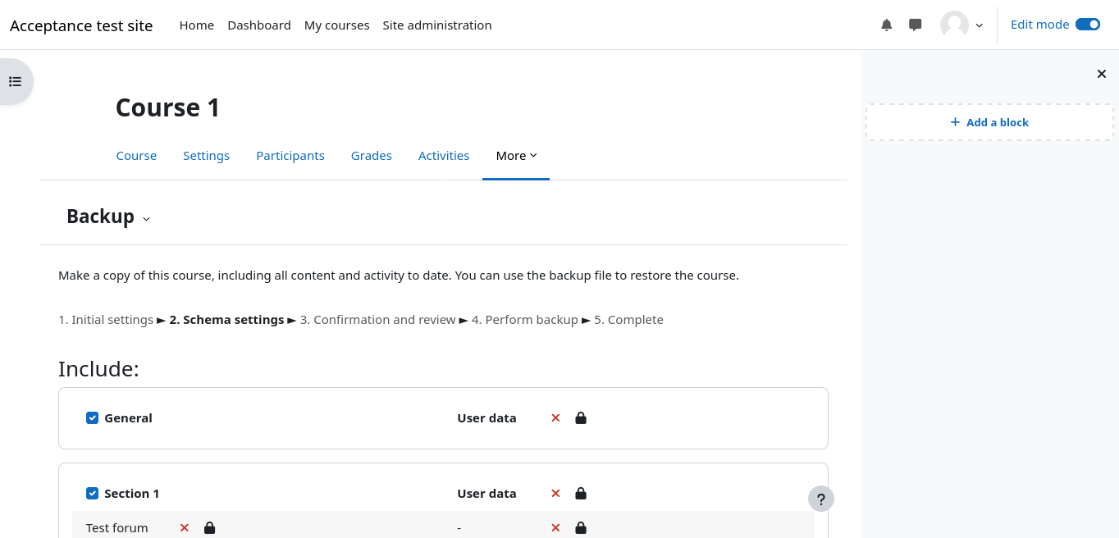This screenshot has width=1119, height=538.
Task: Click lock icon next to Test forum name
Action: coord(209,528)
